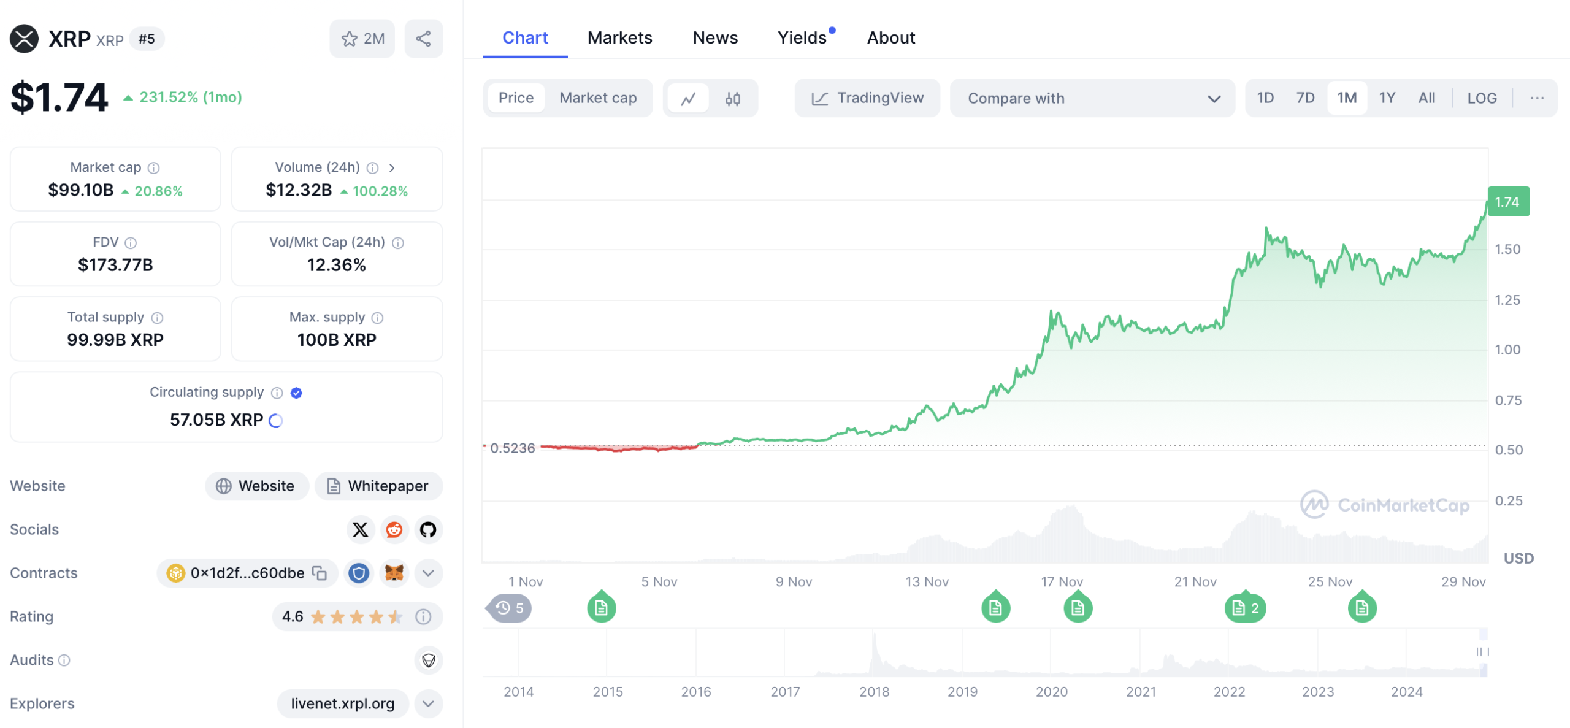Screen dimensions: 1570x728
Task: Open the news marker showing 2 articles
Action: tap(1245, 607)
